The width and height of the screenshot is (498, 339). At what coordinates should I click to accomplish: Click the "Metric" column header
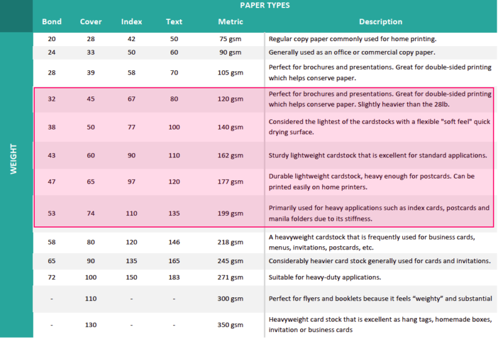[230, 22]
